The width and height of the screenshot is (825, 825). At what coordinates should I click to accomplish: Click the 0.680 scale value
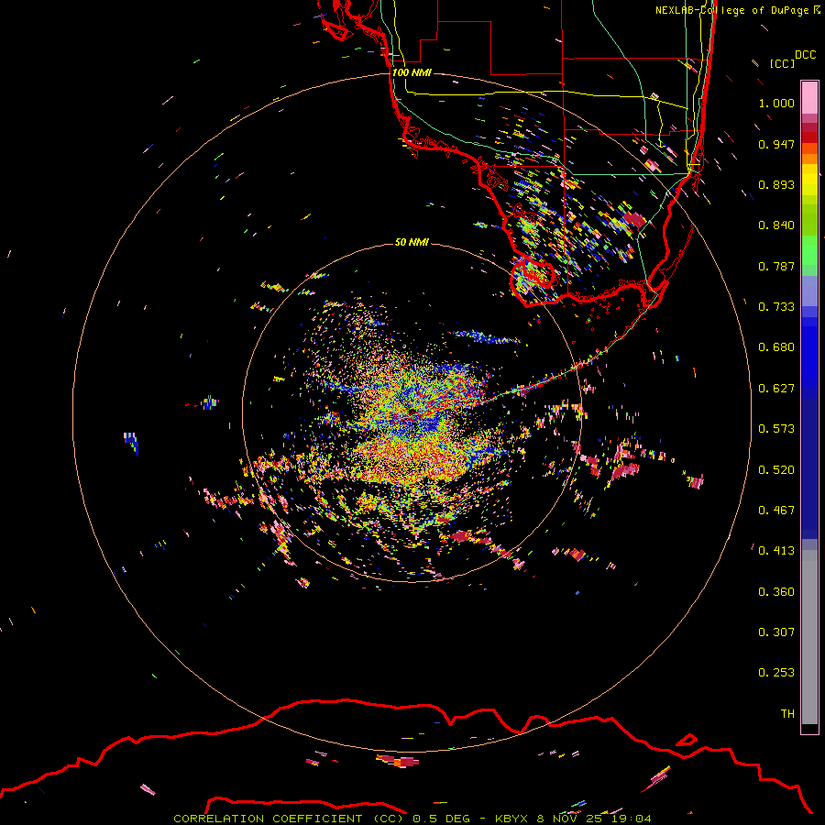[776, 347]
